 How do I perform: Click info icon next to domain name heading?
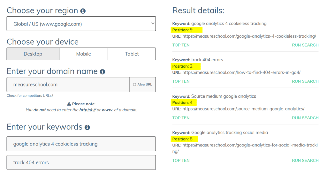pyautogui.click(x=103, y=72)
